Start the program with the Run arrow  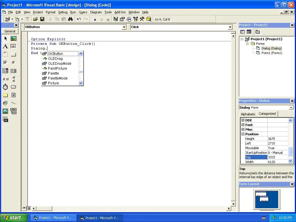95,19
